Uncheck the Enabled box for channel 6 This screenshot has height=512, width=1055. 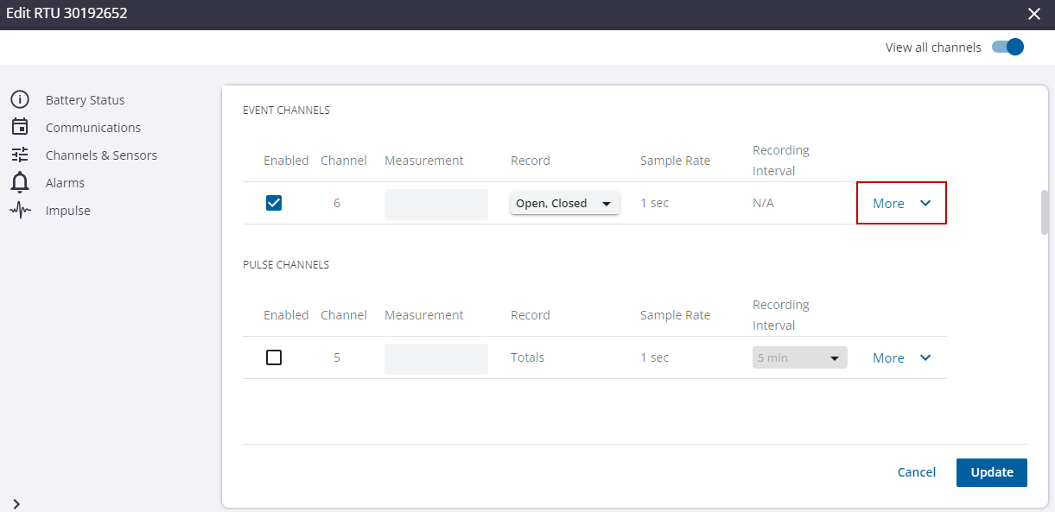coord(274,203)
